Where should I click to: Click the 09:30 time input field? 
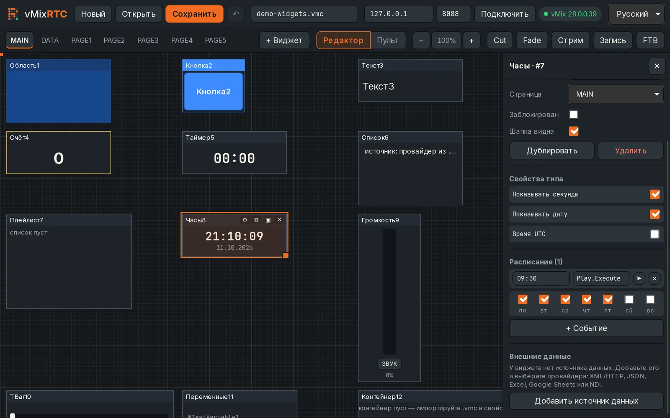pyautogui.click(x=541, y=278)
